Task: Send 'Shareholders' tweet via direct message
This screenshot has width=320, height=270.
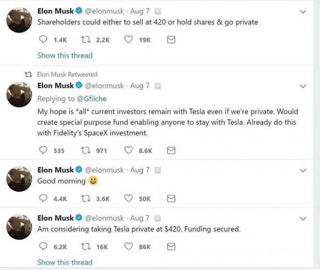Action: coord(171,40)
